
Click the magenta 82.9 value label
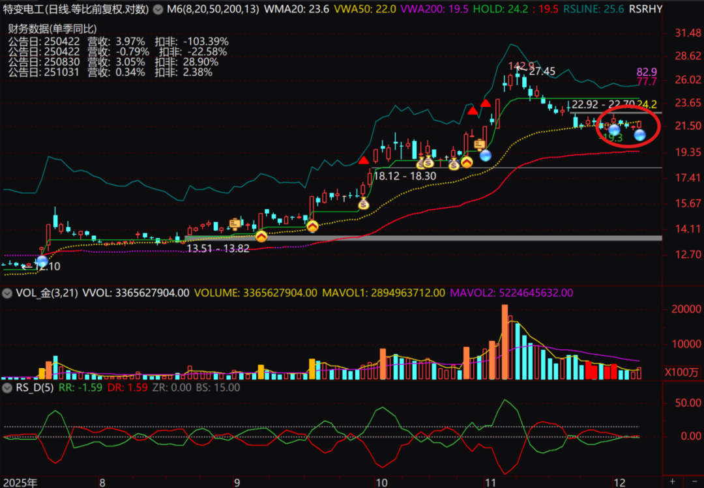coord(647,72)
